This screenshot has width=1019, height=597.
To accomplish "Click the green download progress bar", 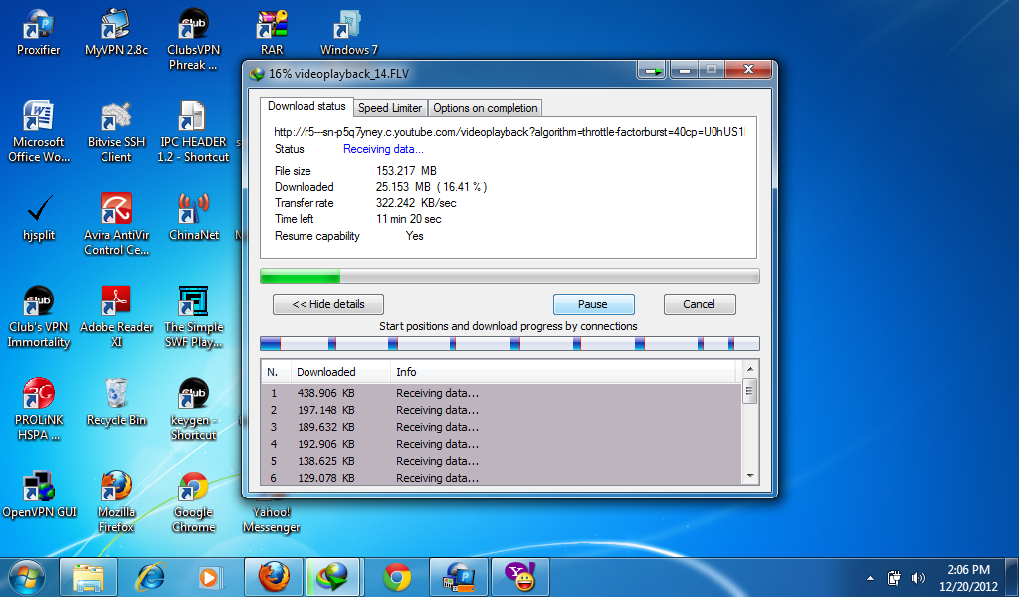I will tap(509, 277).
